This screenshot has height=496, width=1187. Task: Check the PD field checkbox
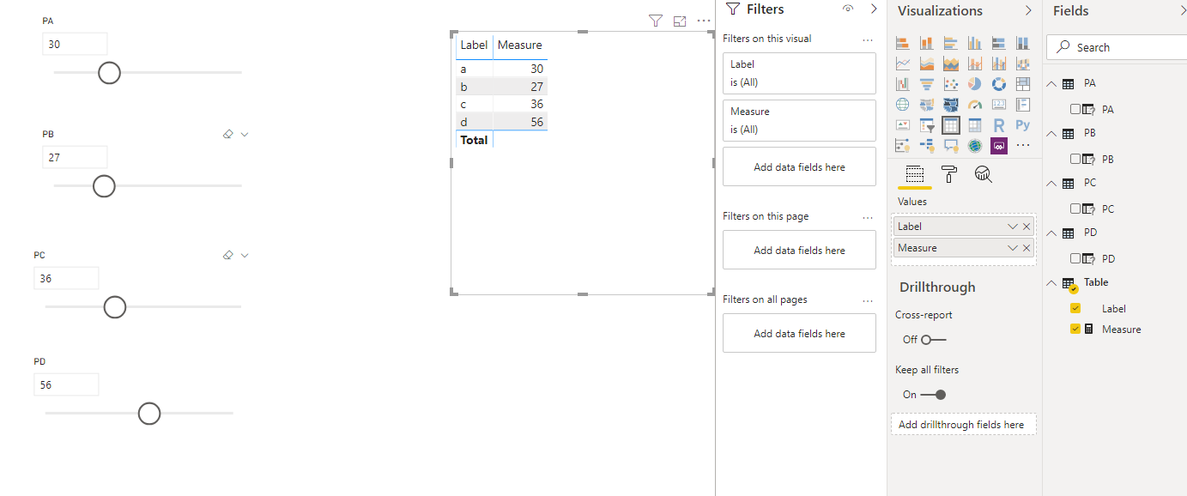[x=1075, y=258]
